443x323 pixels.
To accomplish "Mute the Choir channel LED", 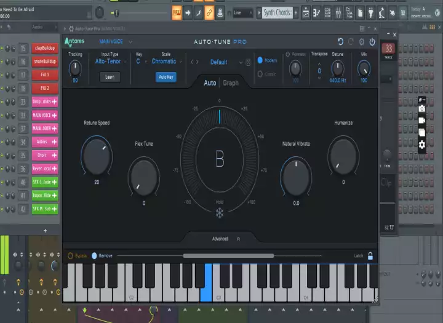I will [2, 156].
